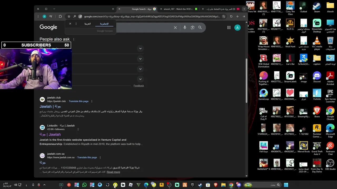Open the zoom magnifier icon in address bar
This screenshot has height=189, width=337.
coord(75,17)
